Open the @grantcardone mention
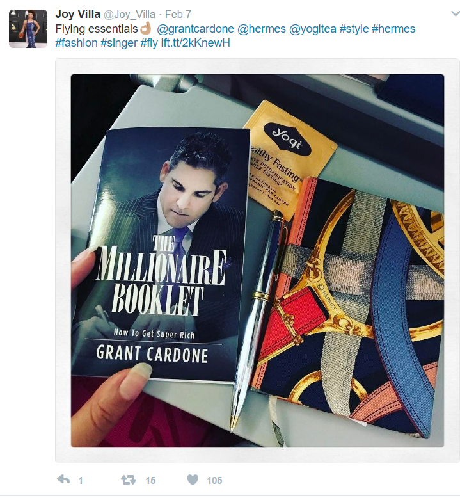Image resolution: width=460 pixels, height=498 pixels. [195, 29]
